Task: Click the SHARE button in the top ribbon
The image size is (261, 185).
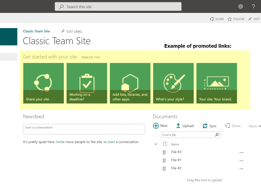Action: (217, 19)
